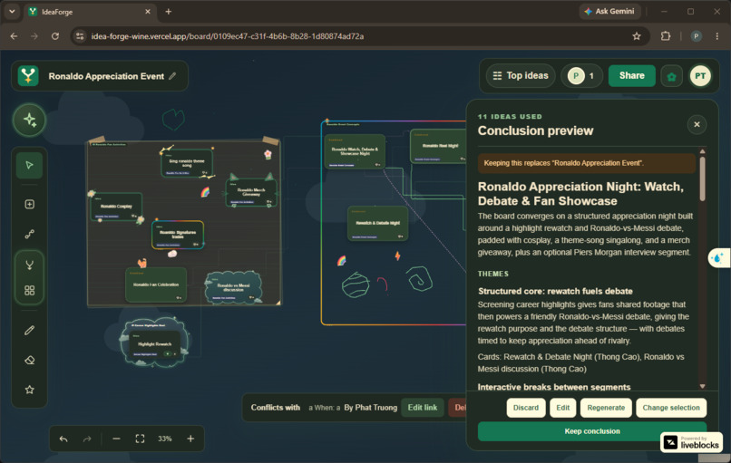This screenshot has width=731, height=463.
Task: Reload the browser page
Action: click(55, 36)
